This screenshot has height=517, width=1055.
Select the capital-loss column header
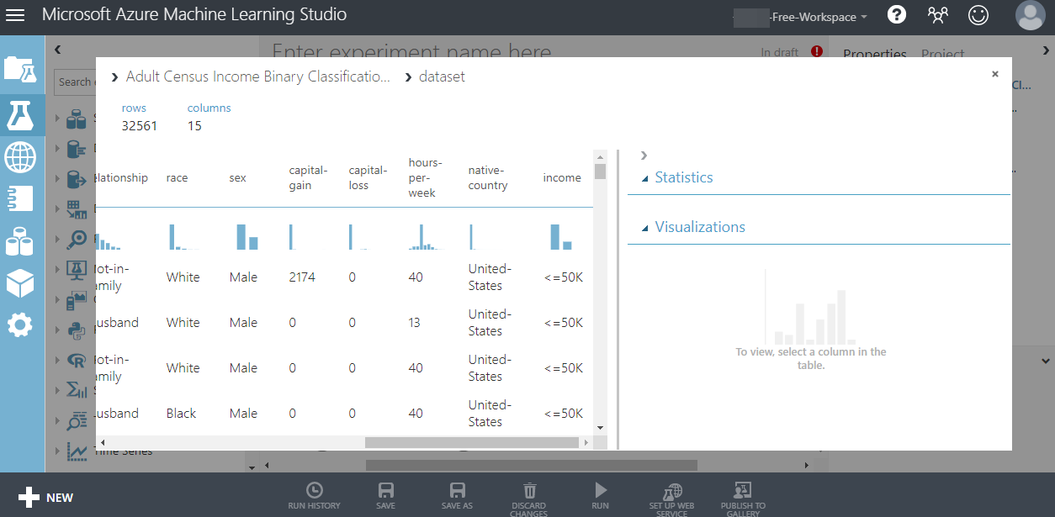click(367, 177)
